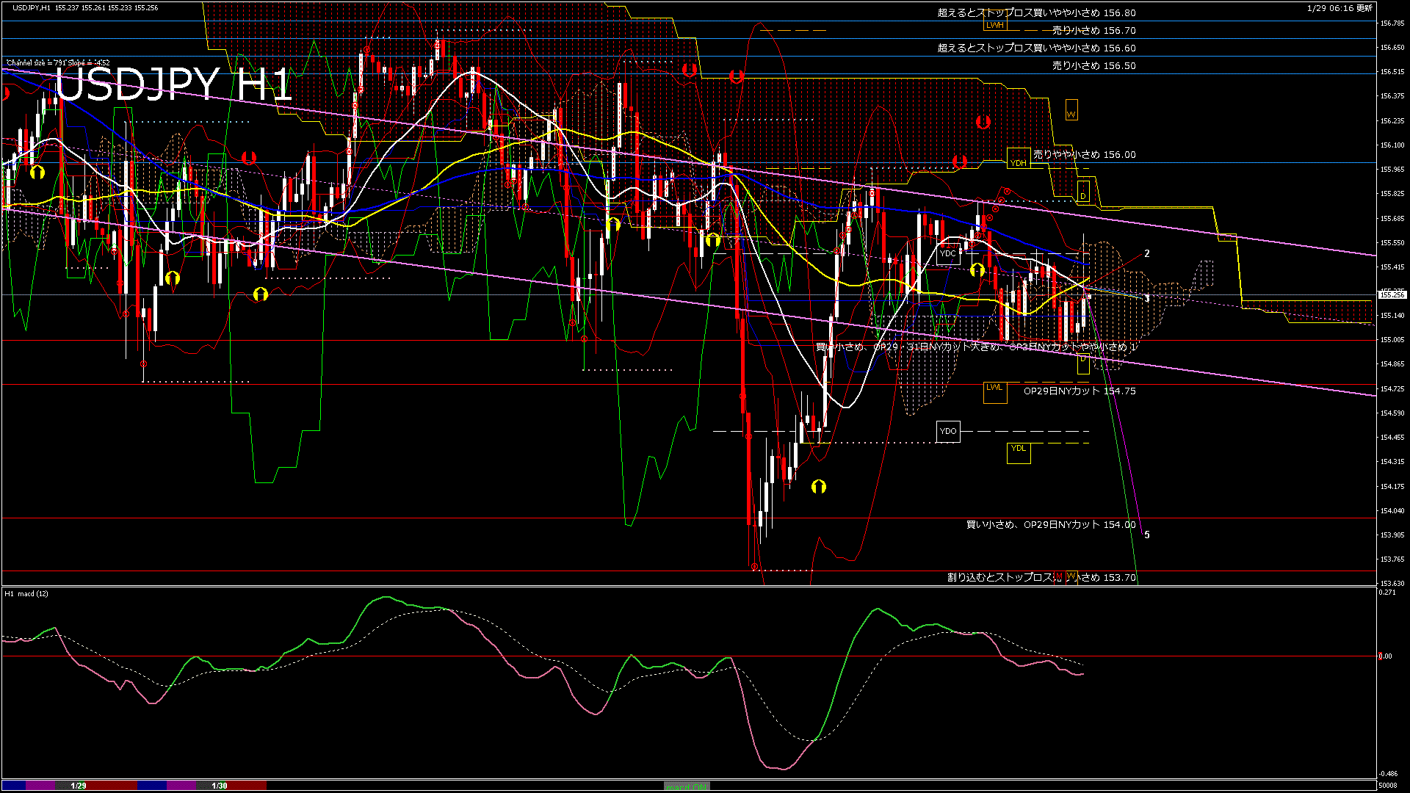Click the Channel size slope label
Viewport: 1410px width, 793px height.
pyautogui.click(x=58, y=63)
